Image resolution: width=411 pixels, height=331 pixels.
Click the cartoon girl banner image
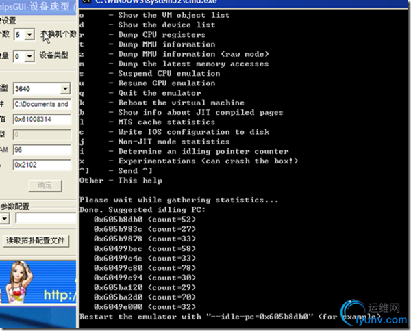[38, 282]
